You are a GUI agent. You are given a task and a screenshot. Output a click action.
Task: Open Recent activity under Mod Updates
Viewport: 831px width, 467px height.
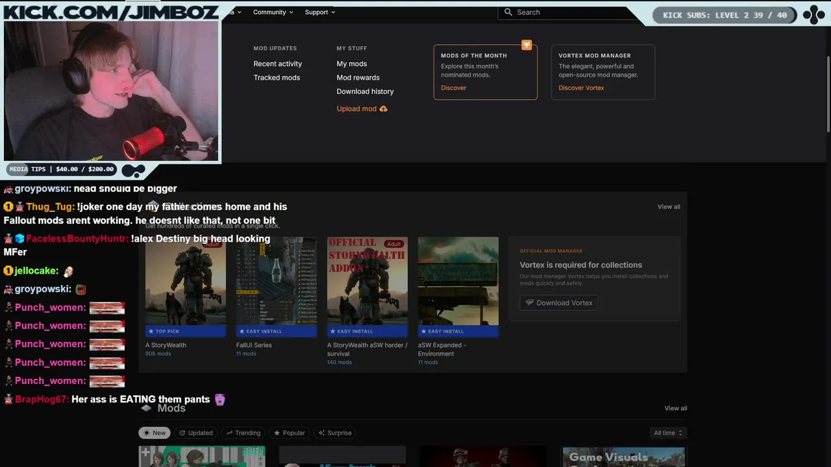[278, 64]
